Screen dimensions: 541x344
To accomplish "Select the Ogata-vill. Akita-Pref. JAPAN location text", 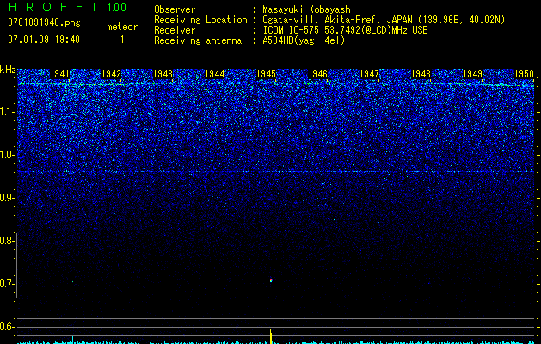I will [x=384, y=20].
